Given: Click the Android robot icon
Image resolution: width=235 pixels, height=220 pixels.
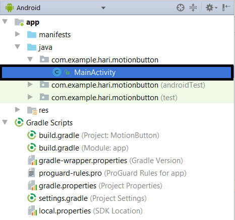Looking at the screenshot, I should pos(10,8).
